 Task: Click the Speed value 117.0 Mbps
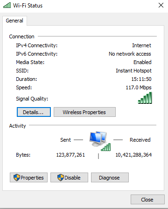coord(139,87)
